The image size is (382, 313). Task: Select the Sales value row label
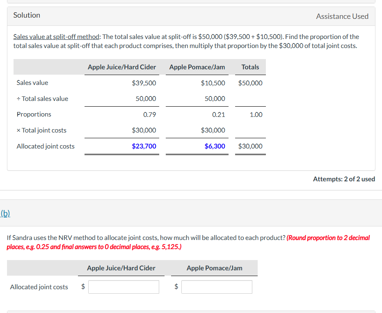[x=32, y=82]
